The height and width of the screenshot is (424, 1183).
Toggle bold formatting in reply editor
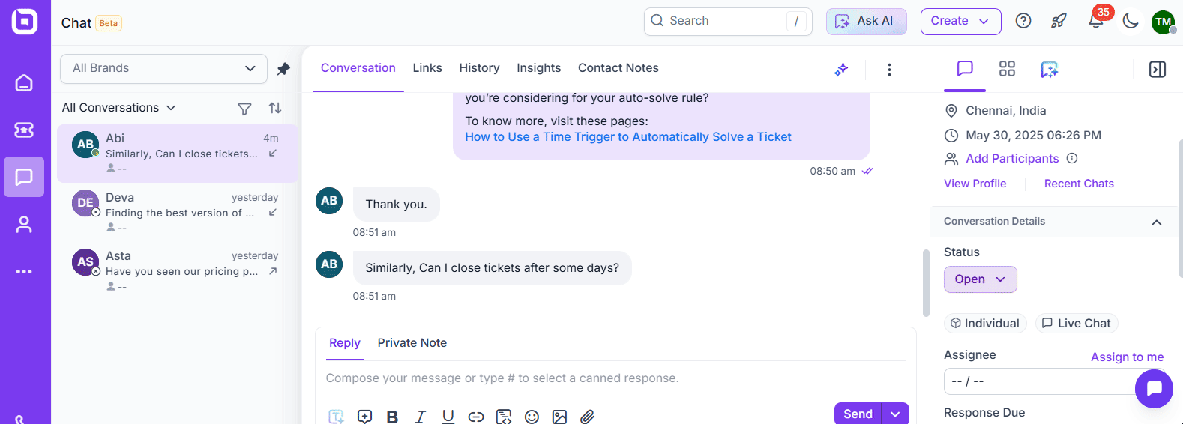pyautogui.click(x=392, y=417)
